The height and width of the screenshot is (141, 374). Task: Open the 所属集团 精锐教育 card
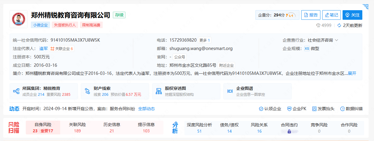tap(44, 91)
